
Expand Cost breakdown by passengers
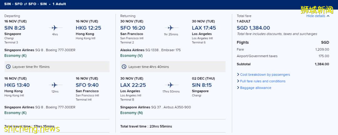tap(265, 75)
